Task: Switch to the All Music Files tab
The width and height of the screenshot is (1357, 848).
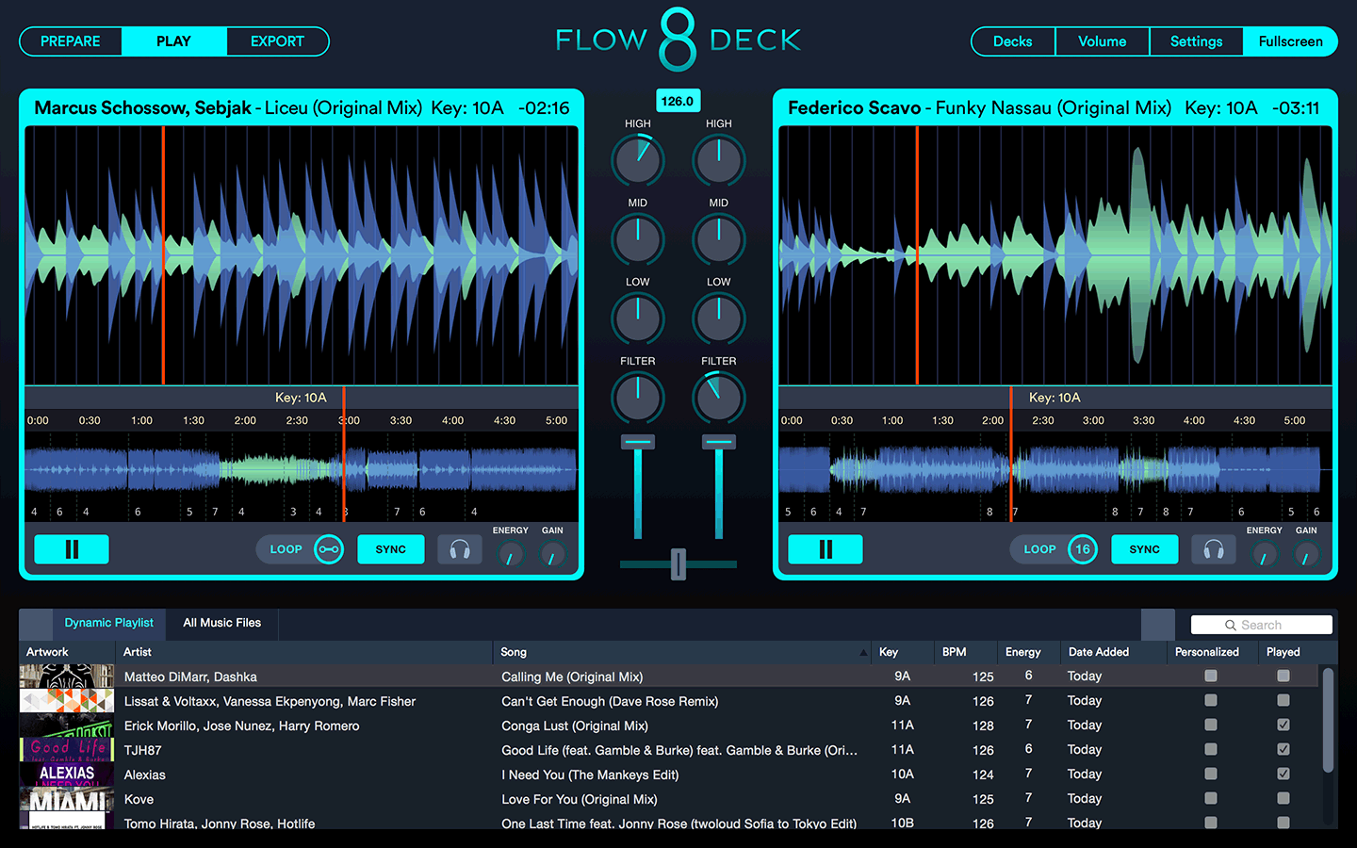Action: [221, 623]
